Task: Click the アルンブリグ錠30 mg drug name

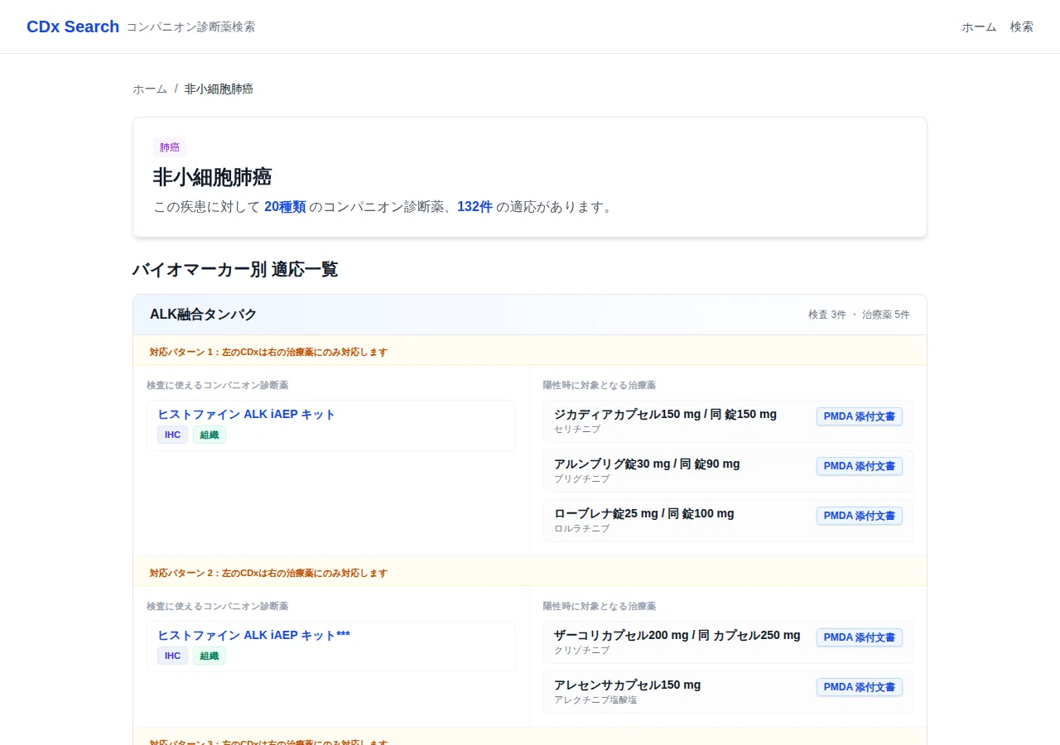Action: pyautogui.click(x=647, y=464)
